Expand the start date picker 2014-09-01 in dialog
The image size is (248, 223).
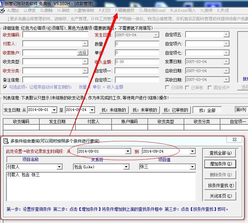[x=128, y=151]
